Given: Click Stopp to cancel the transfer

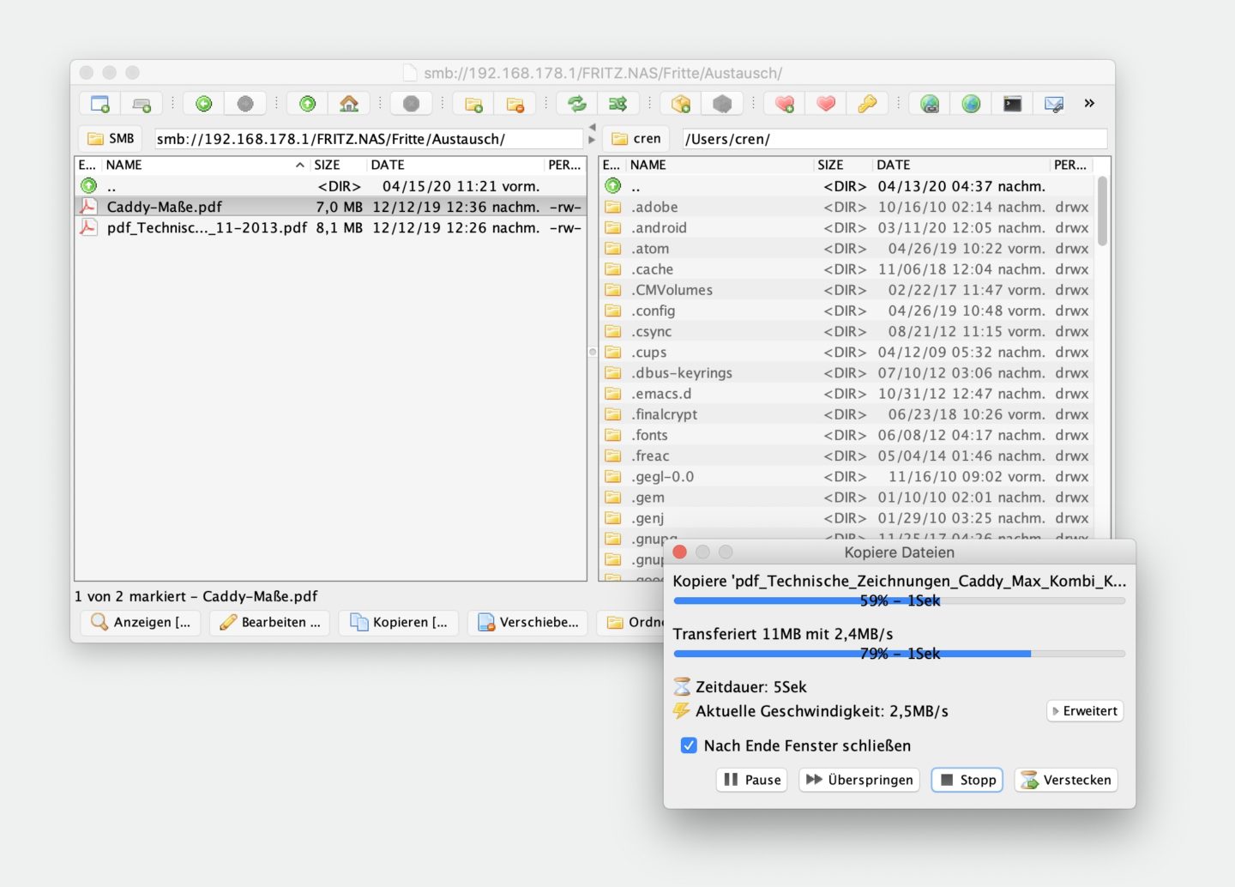Looking at the screenshot, I should [x=967, y=780].
